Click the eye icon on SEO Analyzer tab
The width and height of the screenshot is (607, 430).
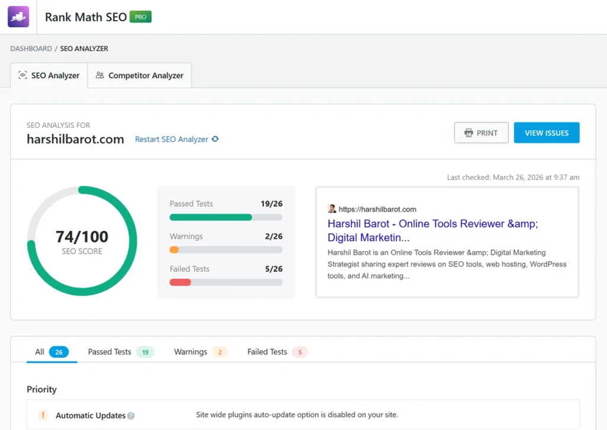tap(23, 75)
